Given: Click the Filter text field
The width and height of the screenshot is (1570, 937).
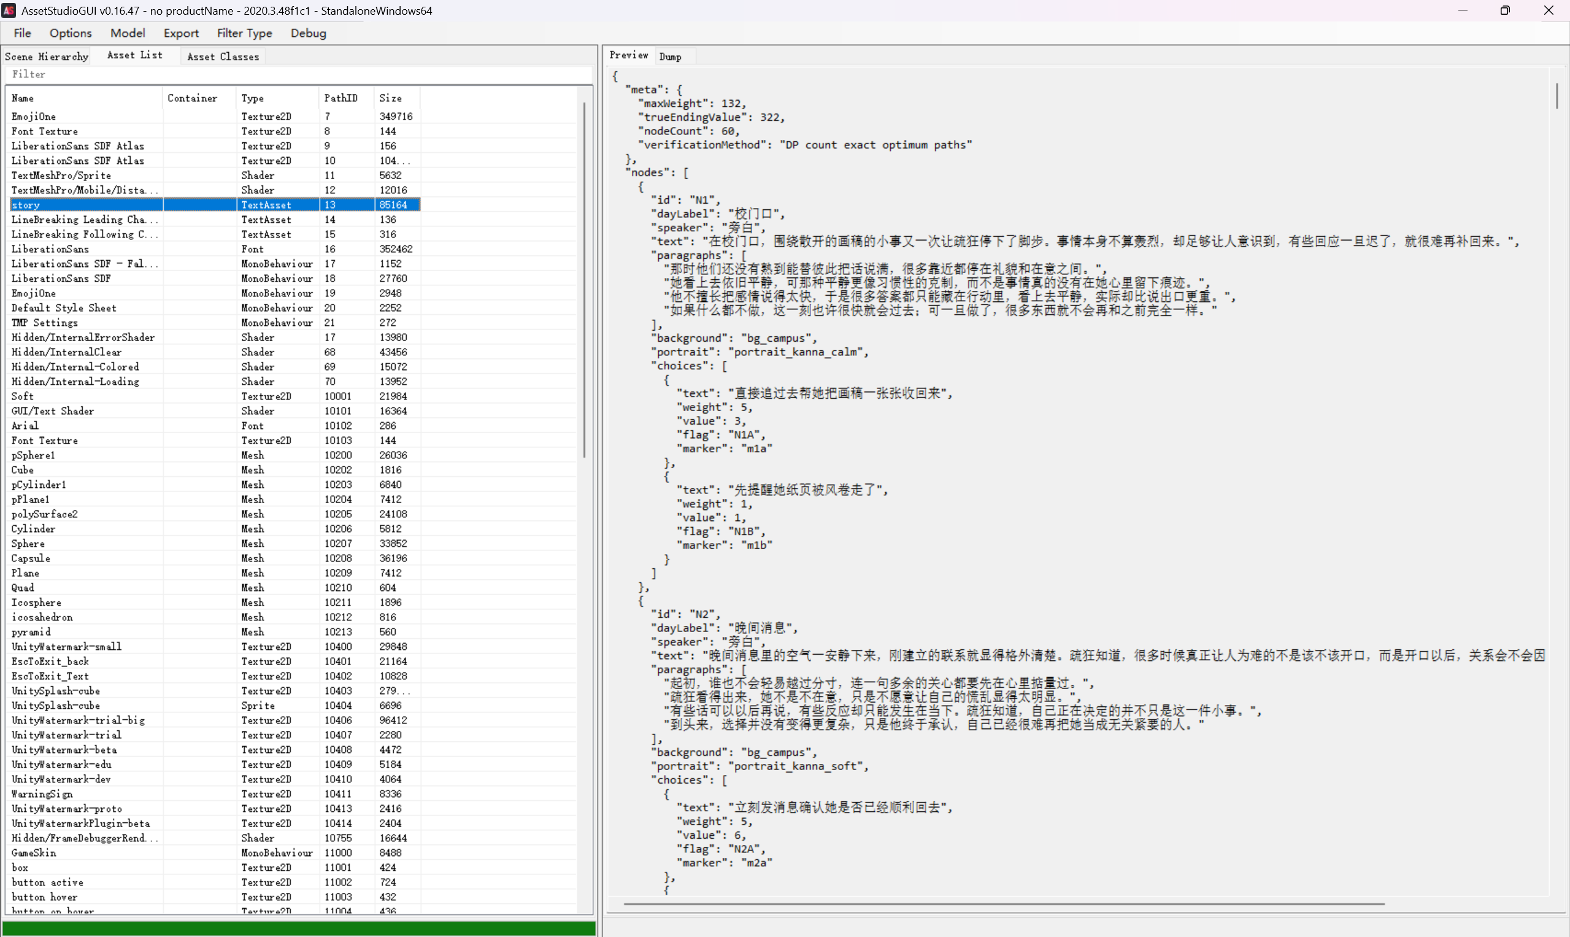Looking at the screenshot, I should [297, 74].
